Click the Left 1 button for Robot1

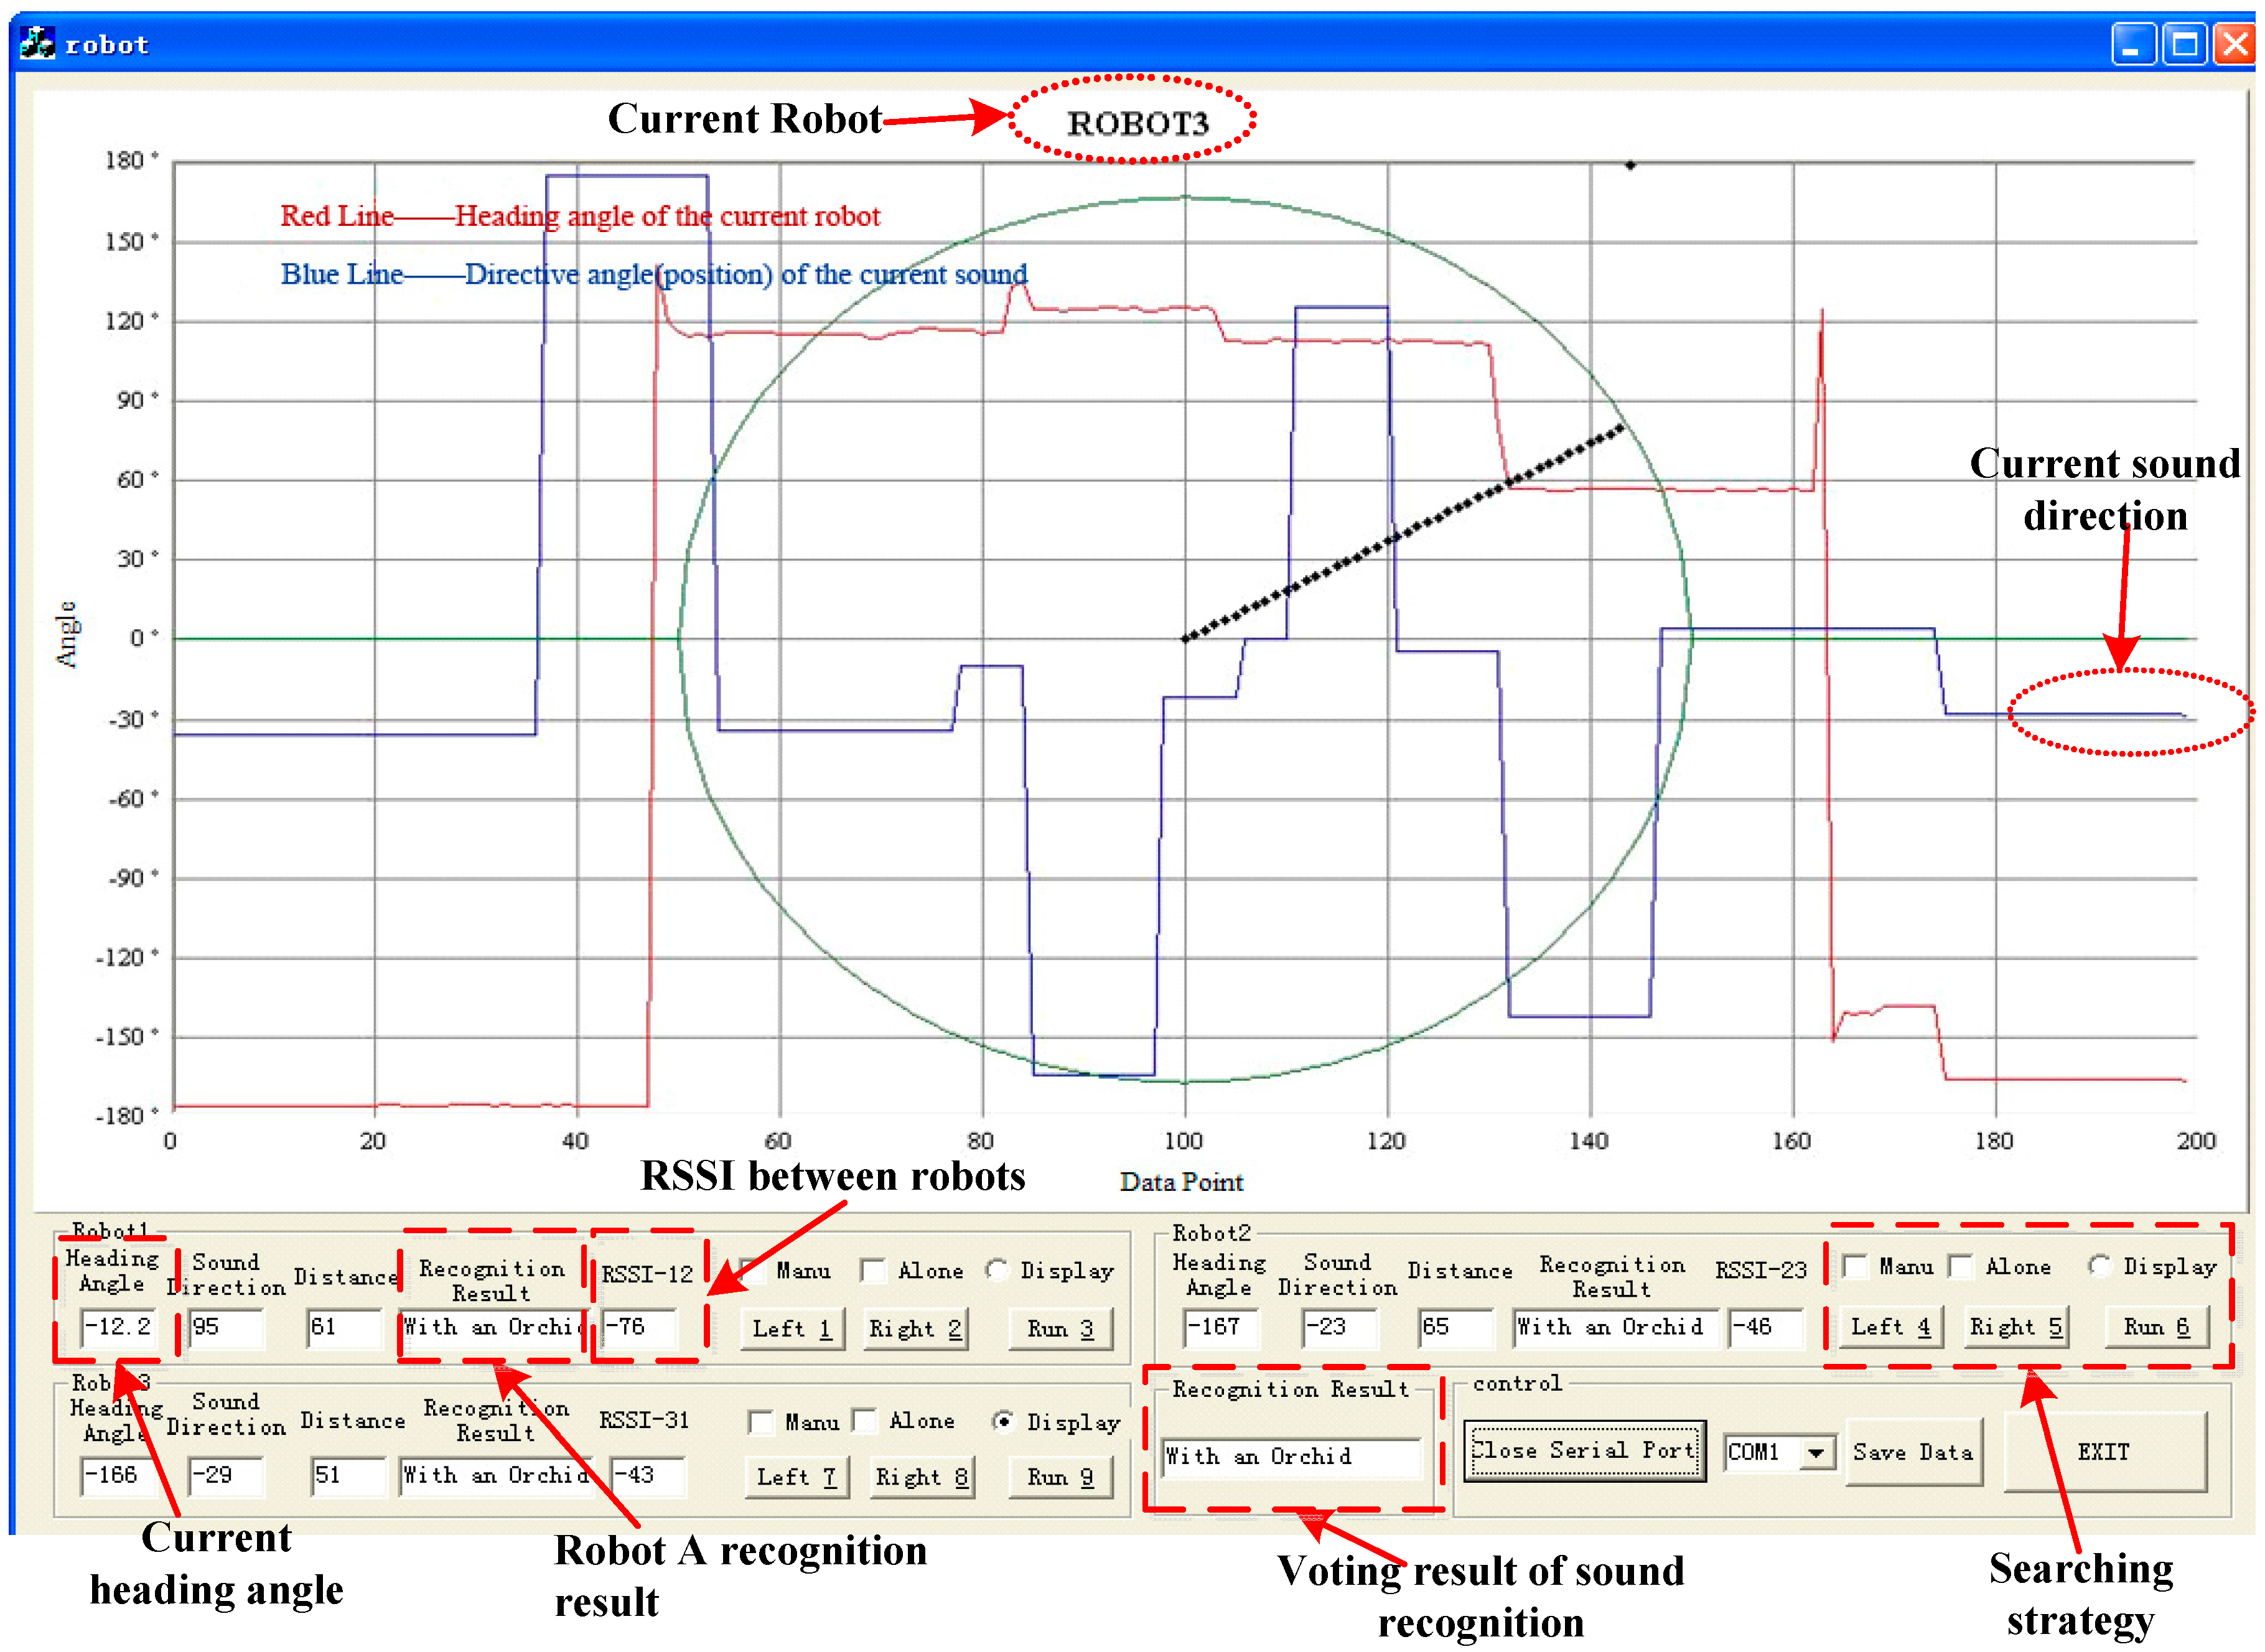pos(792,1329)
